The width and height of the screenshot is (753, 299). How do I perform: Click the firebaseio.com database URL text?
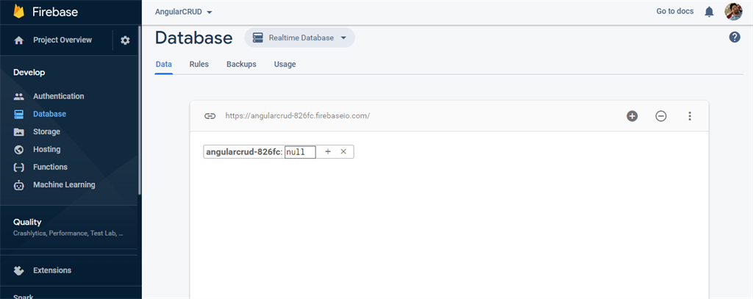(298, 116)
